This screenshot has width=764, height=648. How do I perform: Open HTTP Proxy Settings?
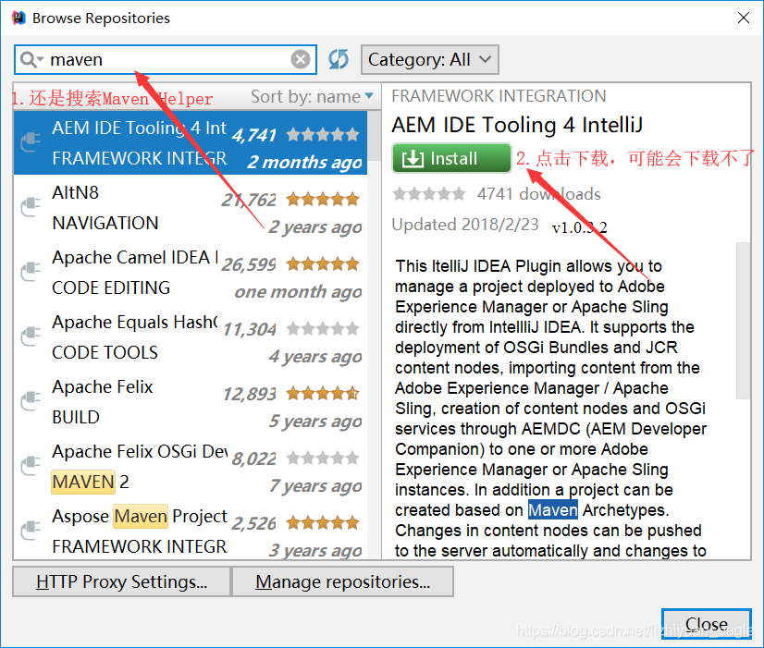tap(120, 581)
